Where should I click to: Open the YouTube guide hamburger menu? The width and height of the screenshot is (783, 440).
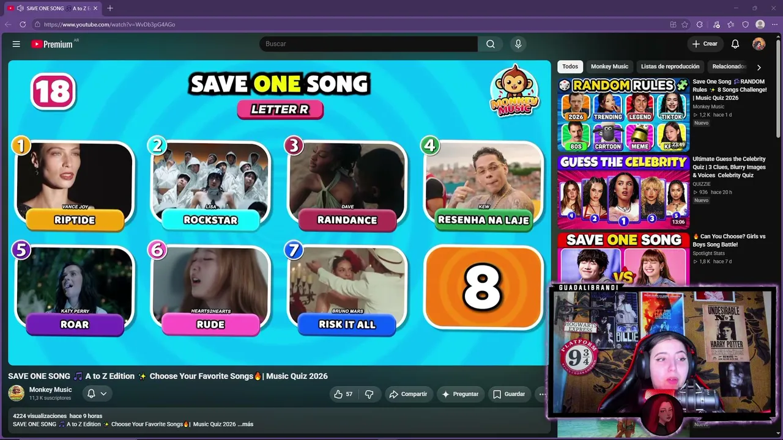[17, 44]
